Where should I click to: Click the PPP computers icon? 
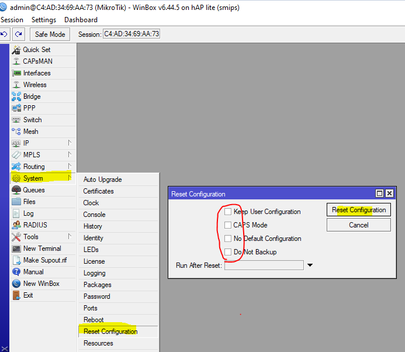coord(16,108)
